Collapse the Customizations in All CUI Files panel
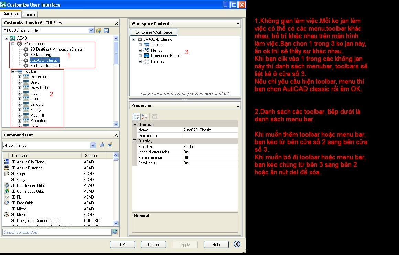The height and width of the screenshot is (255, 399). pyautogui.click(x=117, y=23)
